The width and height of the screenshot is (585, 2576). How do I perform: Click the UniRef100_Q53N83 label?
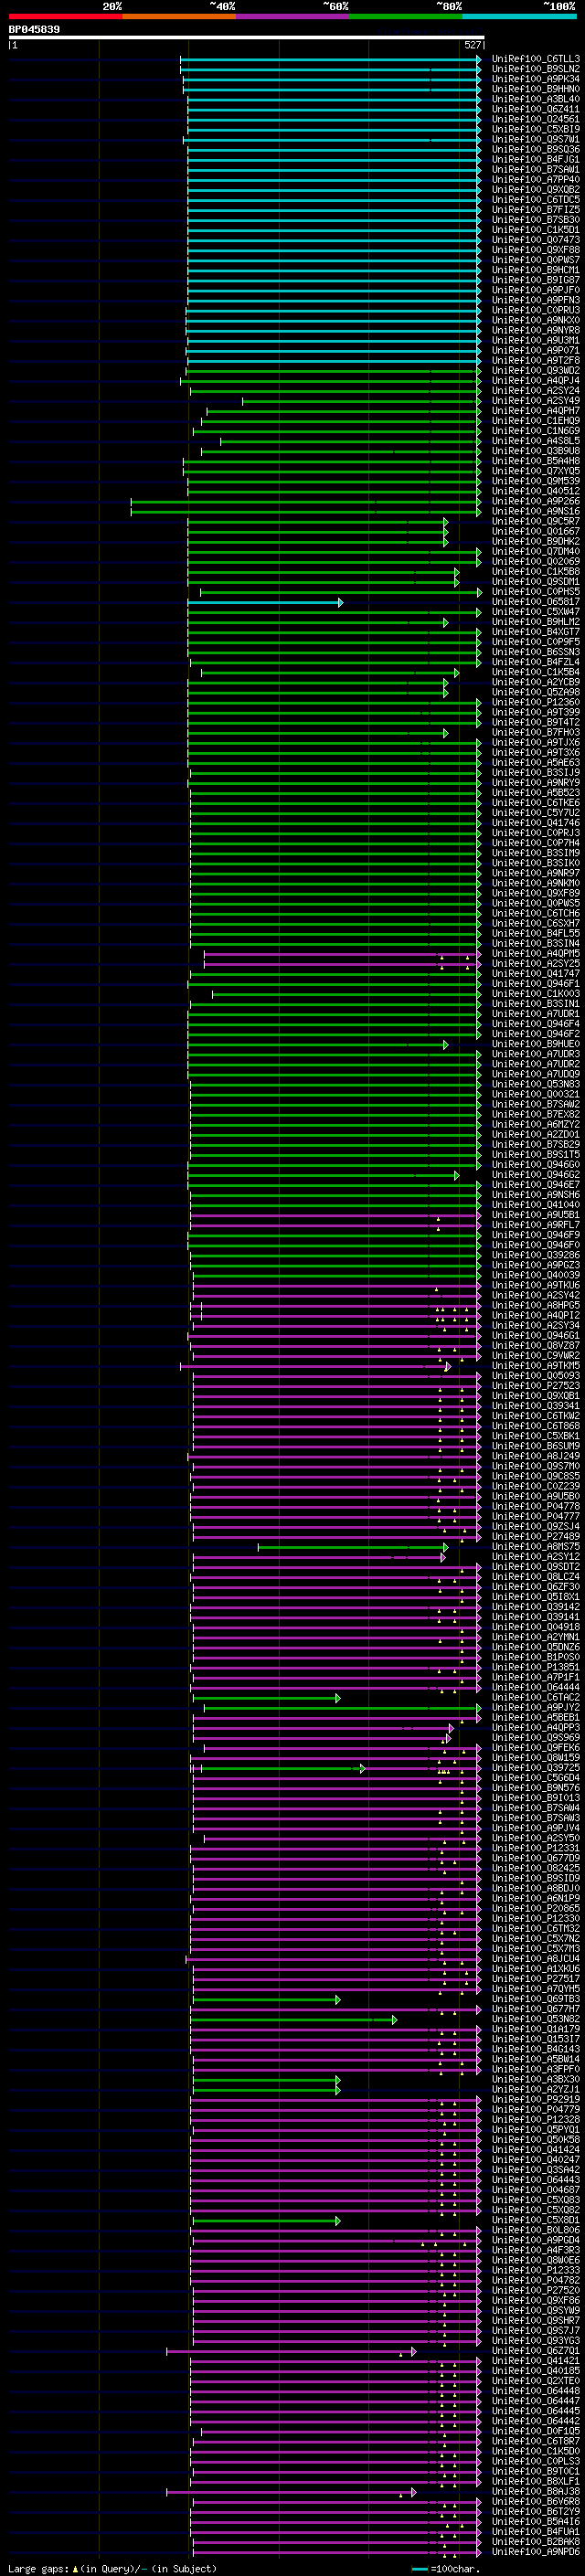pyautogui.click(x=536, y=1084)
